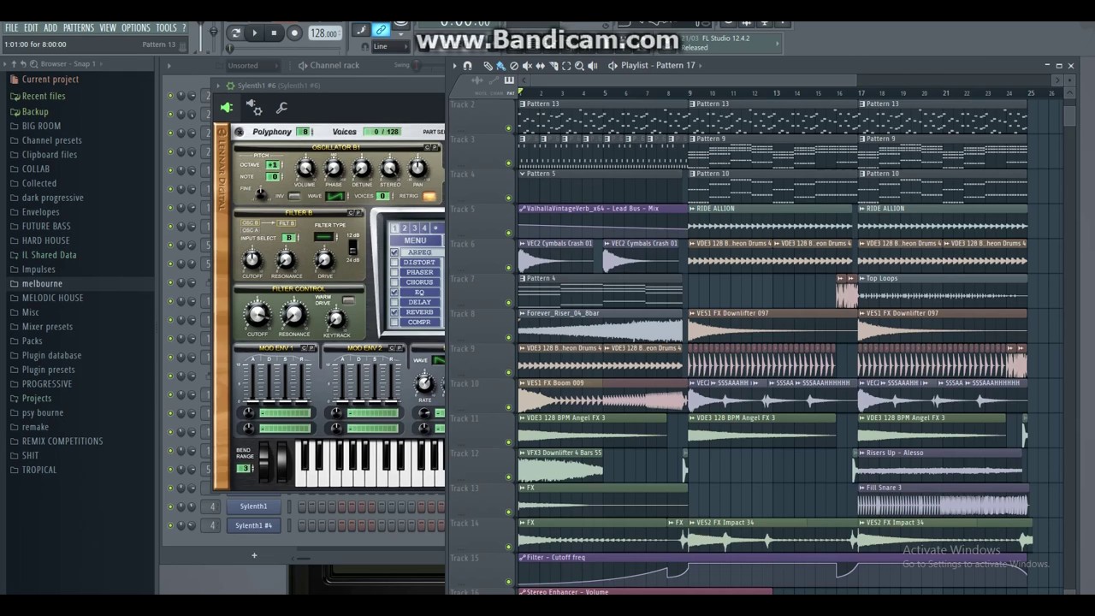Uncheck the REVERB effect checkbox

[394, 312]
